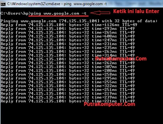Screen dimensions: 163x124
Task: Open the cmd.exe system menu icon
Action: click(x=3, y=4)
